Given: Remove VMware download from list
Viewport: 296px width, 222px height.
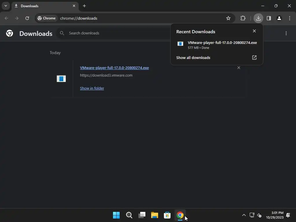Looking at the screenshot, I should click(x=238, y=68).
